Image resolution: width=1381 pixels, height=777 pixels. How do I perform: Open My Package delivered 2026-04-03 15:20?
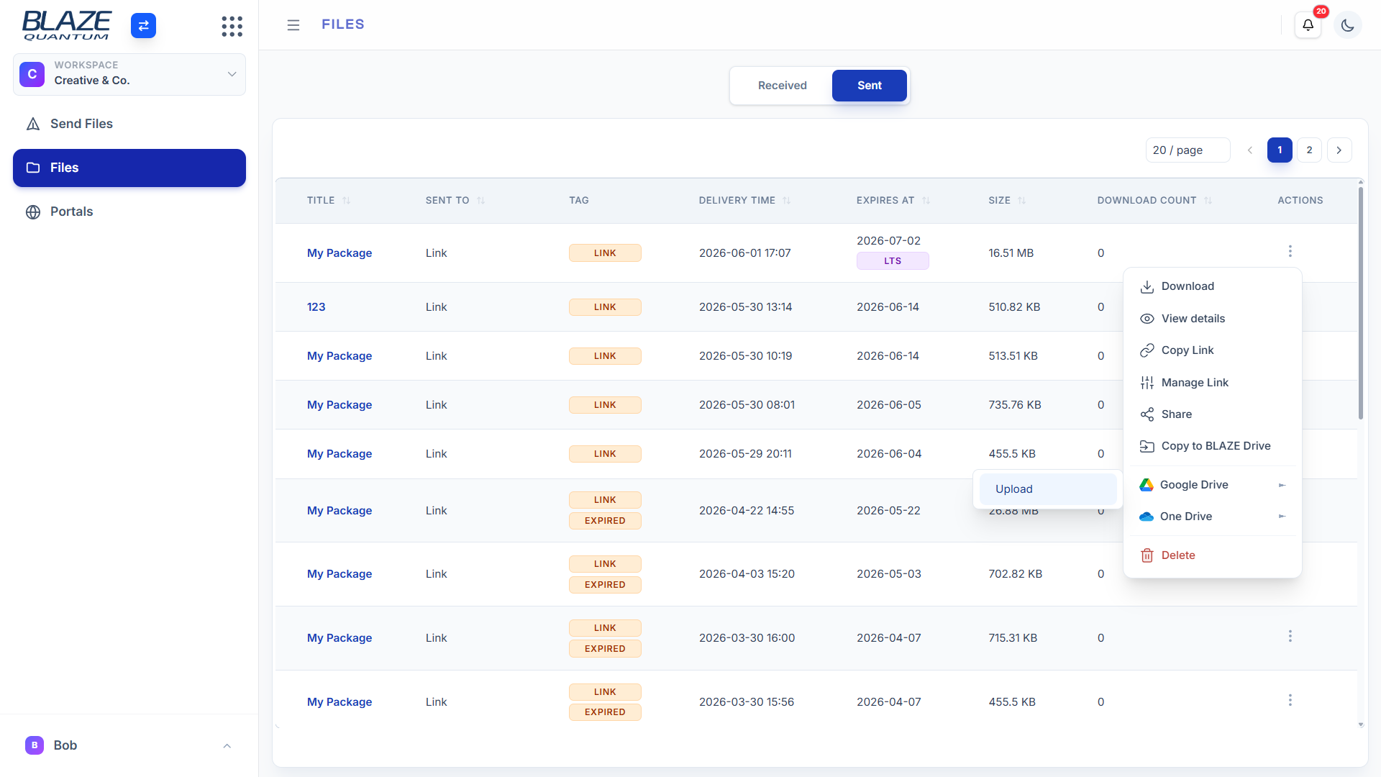[x=339, y=574]
